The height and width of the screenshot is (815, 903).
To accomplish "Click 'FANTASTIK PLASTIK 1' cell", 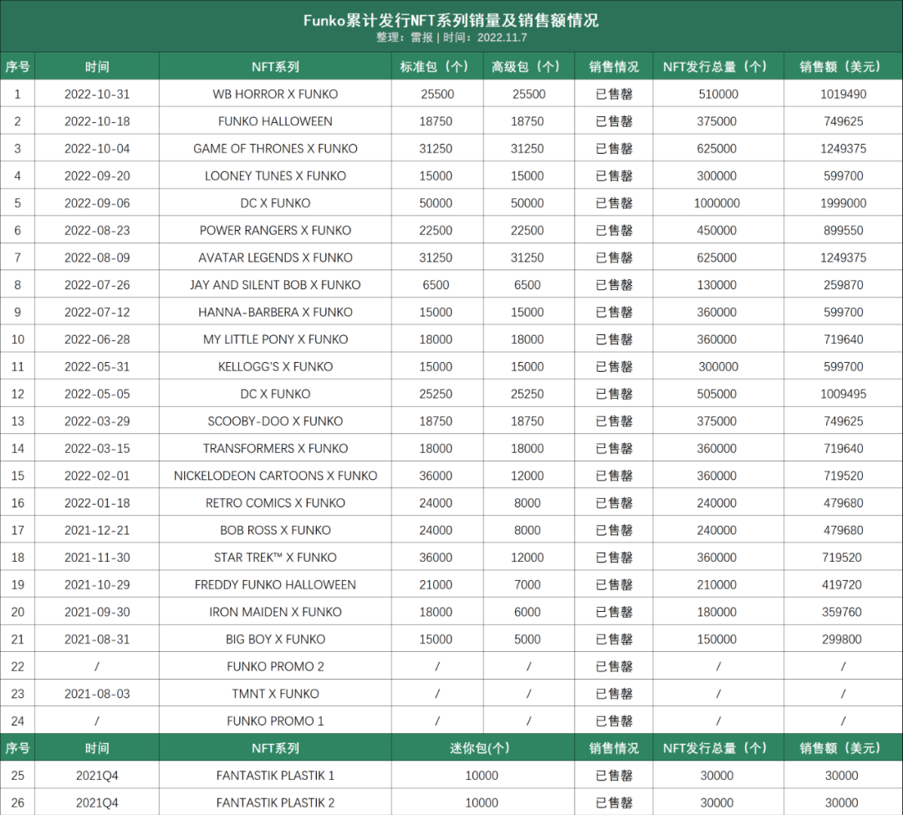I will click(x=275, y=775).
